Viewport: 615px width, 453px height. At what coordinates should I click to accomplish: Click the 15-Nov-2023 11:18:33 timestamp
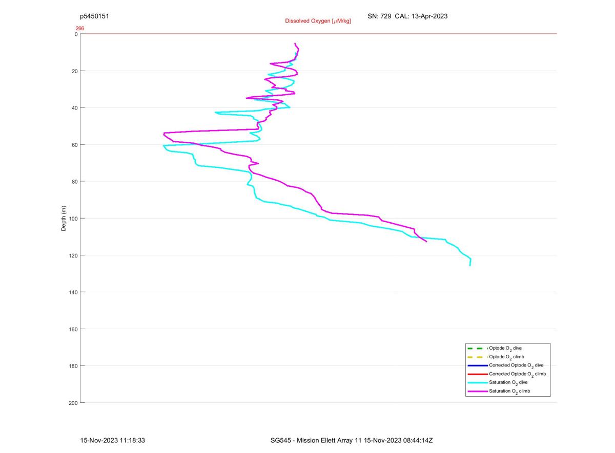click(x=113, y=440)
